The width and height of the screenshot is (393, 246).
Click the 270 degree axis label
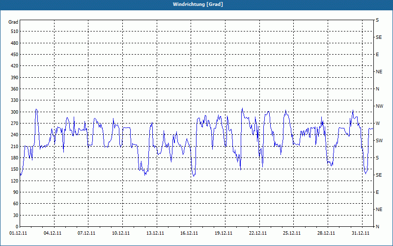[x=15, y=123]
